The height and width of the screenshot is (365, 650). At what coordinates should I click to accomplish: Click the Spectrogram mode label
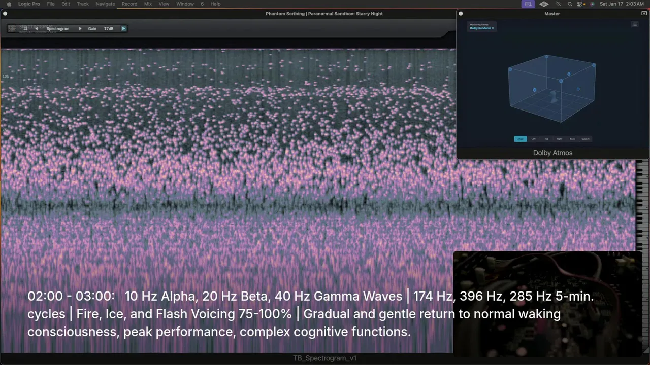[x=58, y=29]
